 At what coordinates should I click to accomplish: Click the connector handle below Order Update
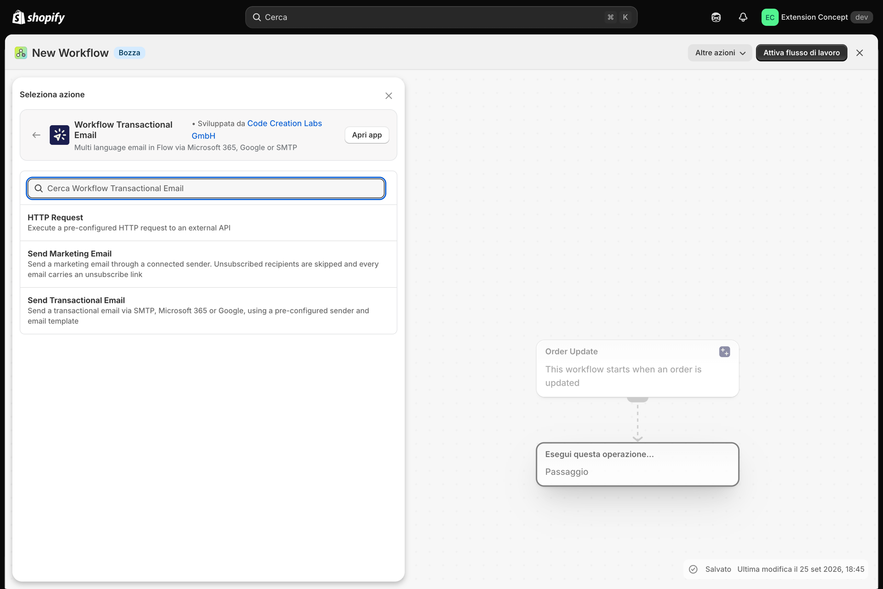637,399
